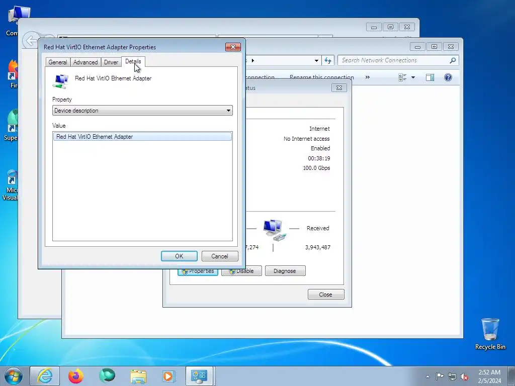Launch Internet Explorer from the taskbar

[x=45, y=376]
